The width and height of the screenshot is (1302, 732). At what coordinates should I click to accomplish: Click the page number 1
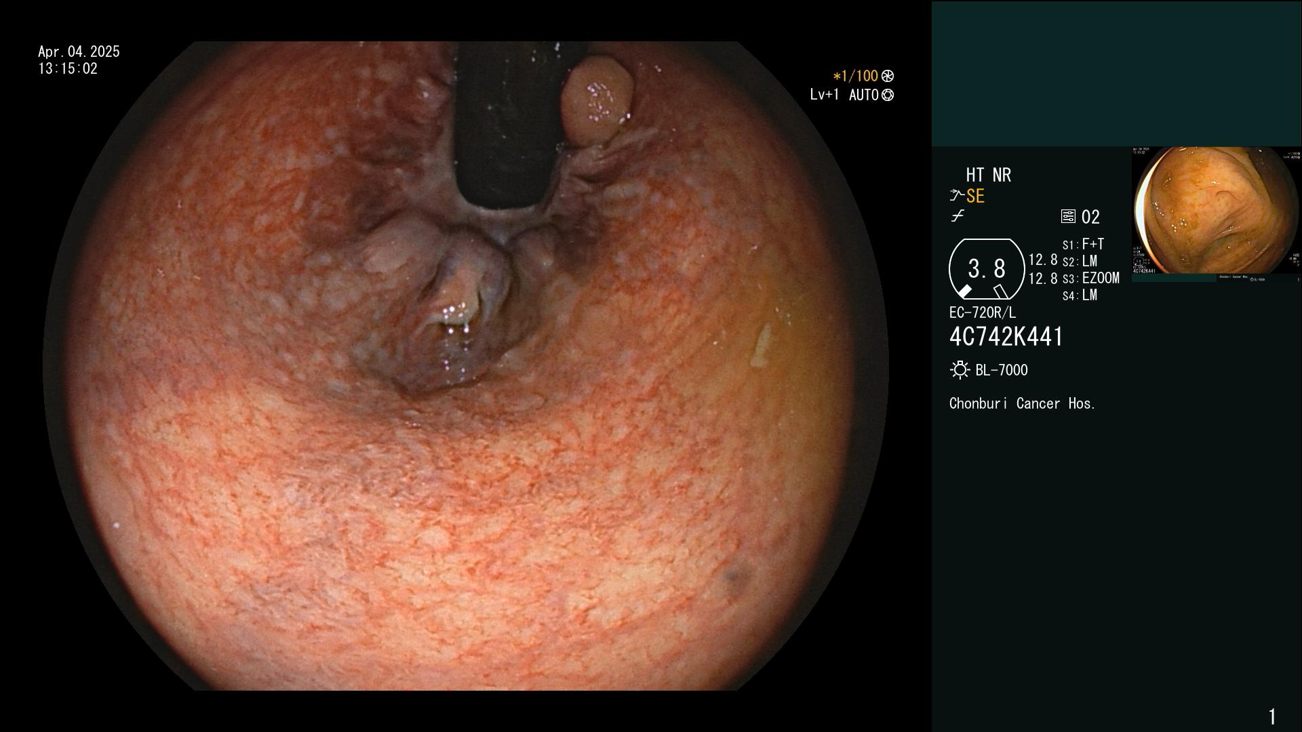(x=1272, y=716)
